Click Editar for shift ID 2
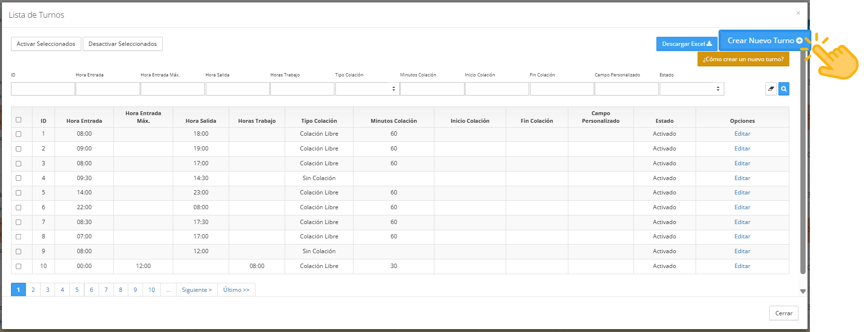The height and width of the screenshot is (332, 864). pyautogui.click(x=742, y=149)
